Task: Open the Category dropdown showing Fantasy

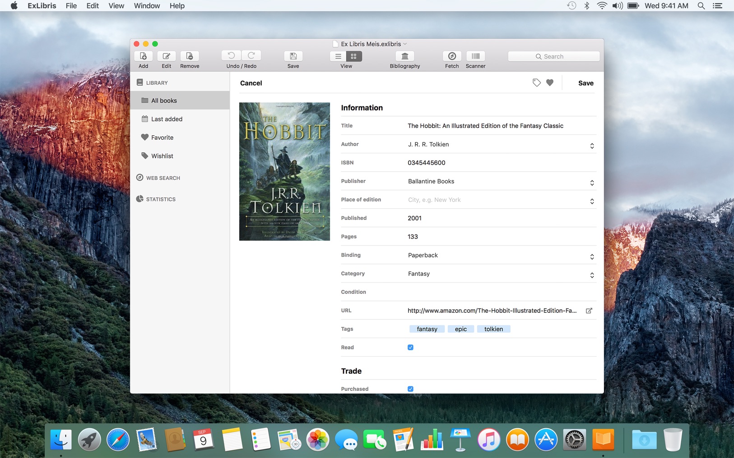Action: point(591,275)
